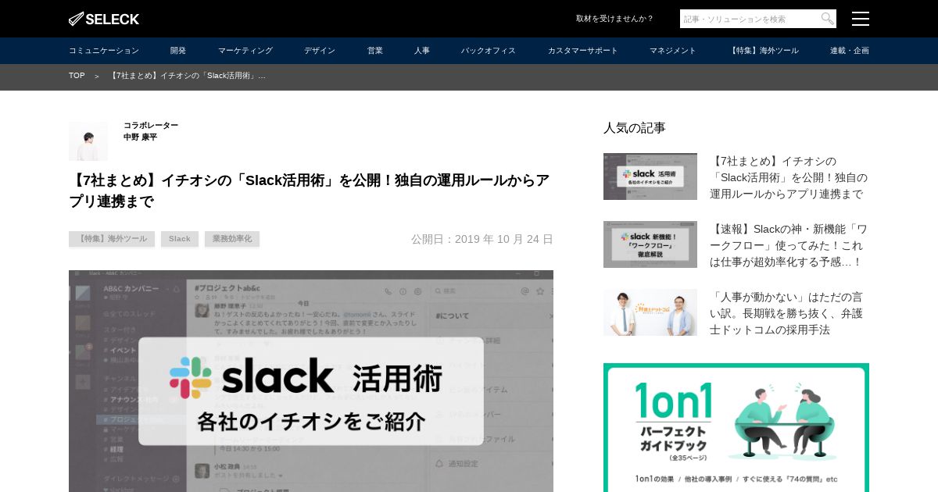
Task: Click the publication date 2019年10月24日
Action: tap(482, 239)
